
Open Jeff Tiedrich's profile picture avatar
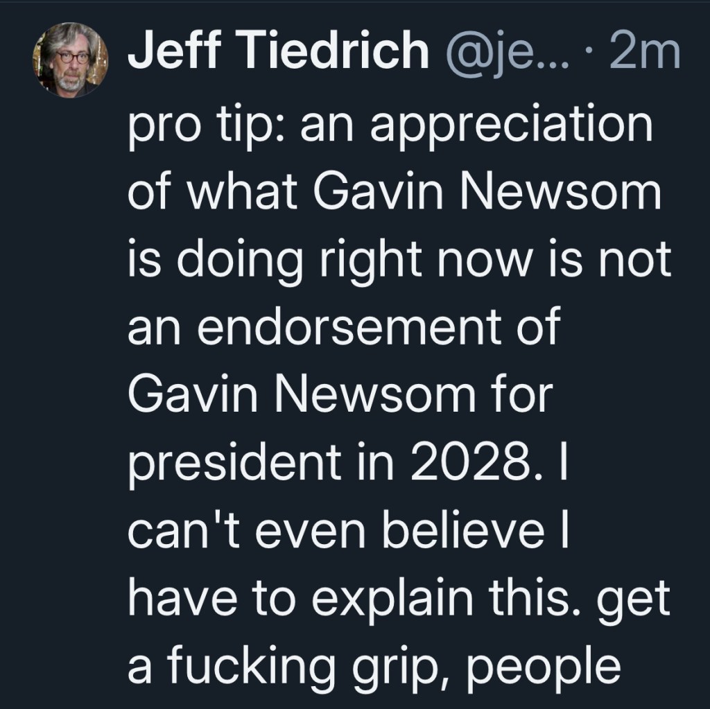coord(70,61)
